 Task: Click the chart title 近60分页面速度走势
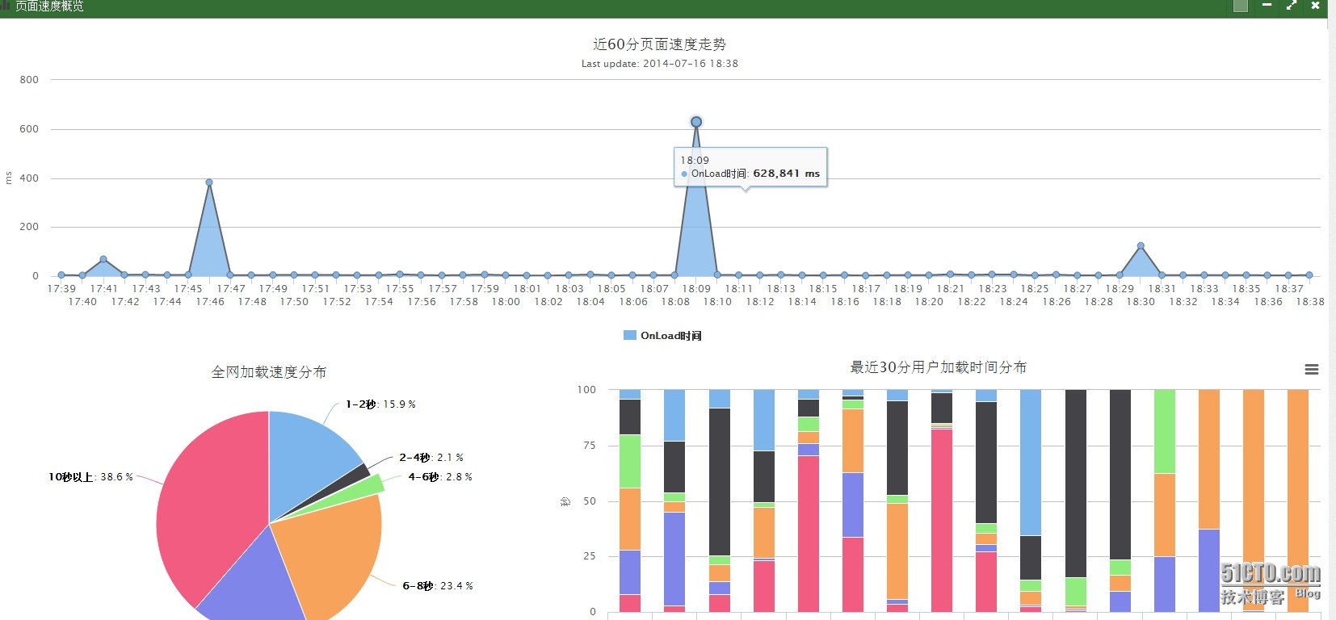pyautogui.click(x=659, y=44)
